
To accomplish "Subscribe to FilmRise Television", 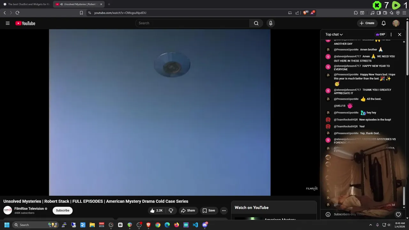I will pos(63,211).
